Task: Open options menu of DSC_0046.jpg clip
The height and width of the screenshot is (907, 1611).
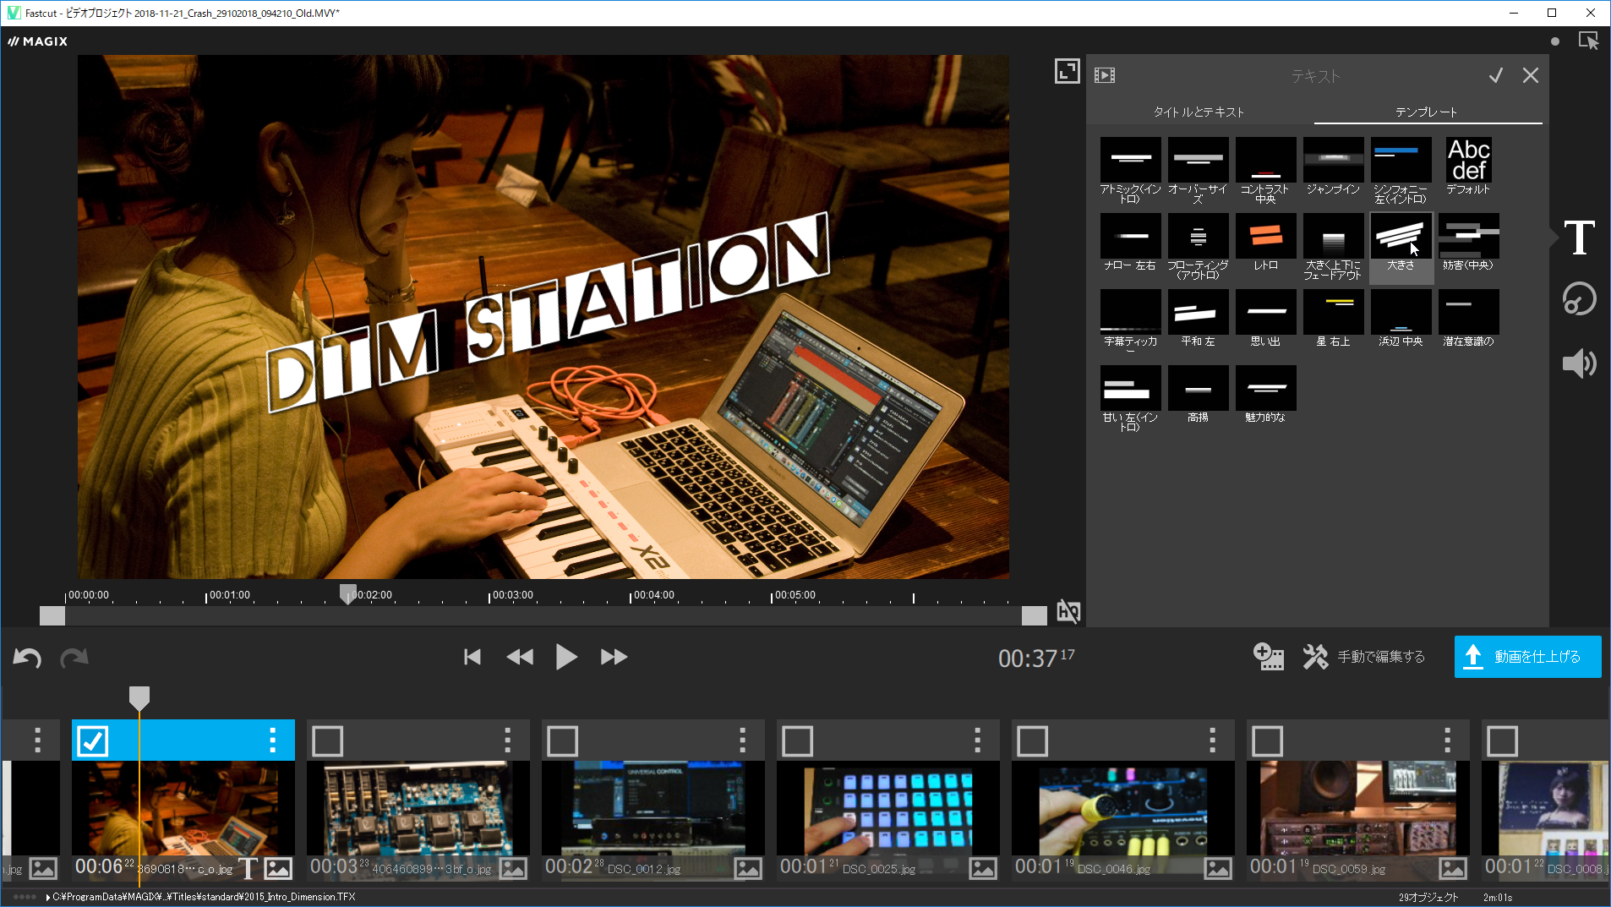Action: pos(1212,740)
